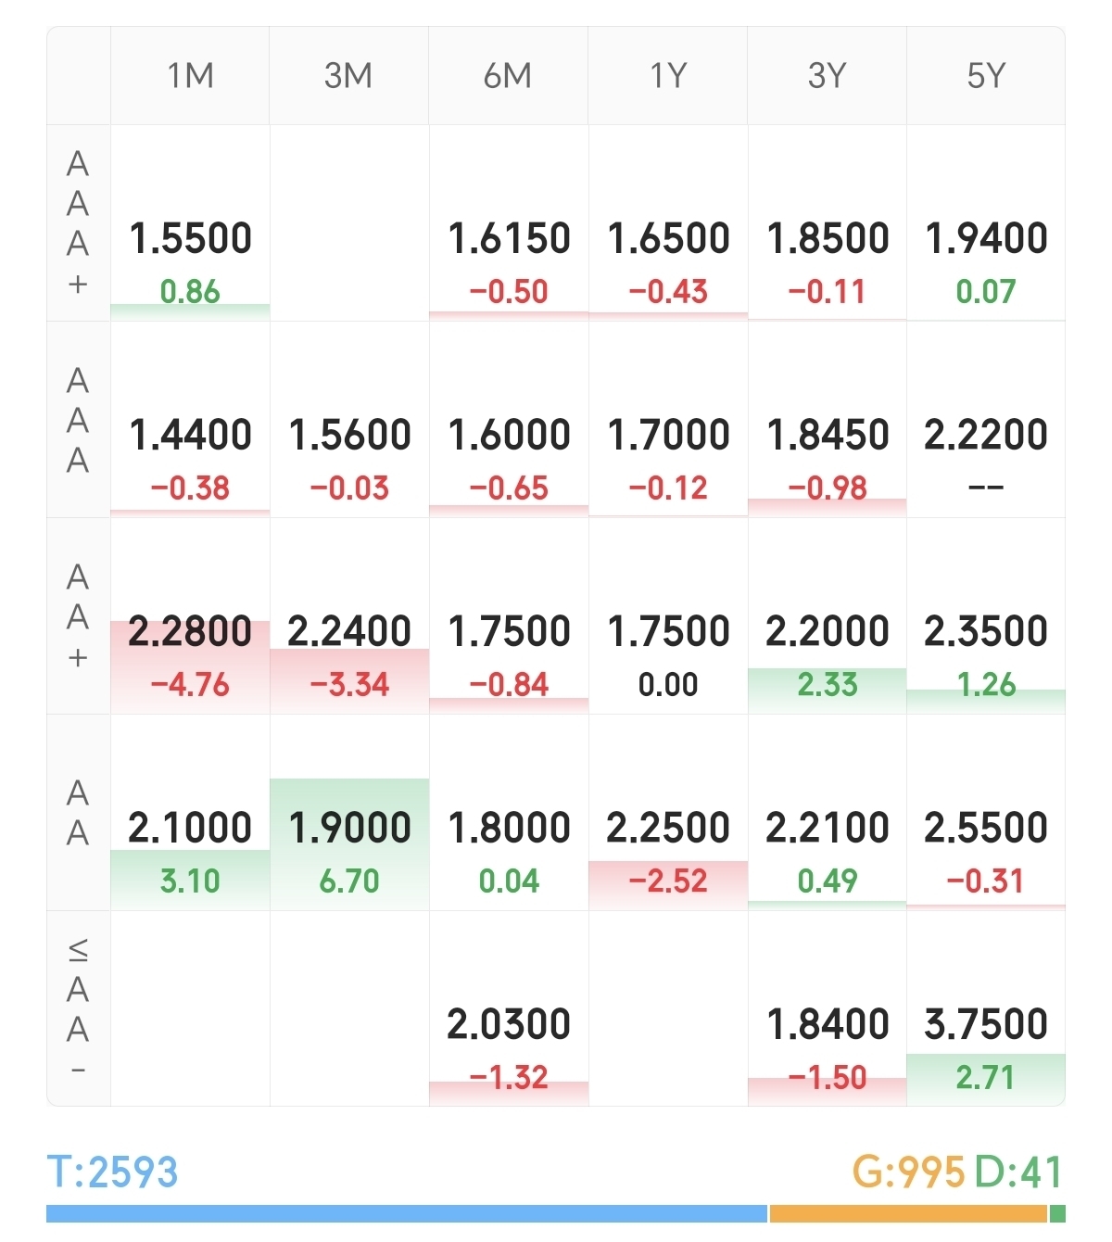Click the blue segment of progress bar
This screenshot has height=1242, width=1112.
[x=406, y=1213]
